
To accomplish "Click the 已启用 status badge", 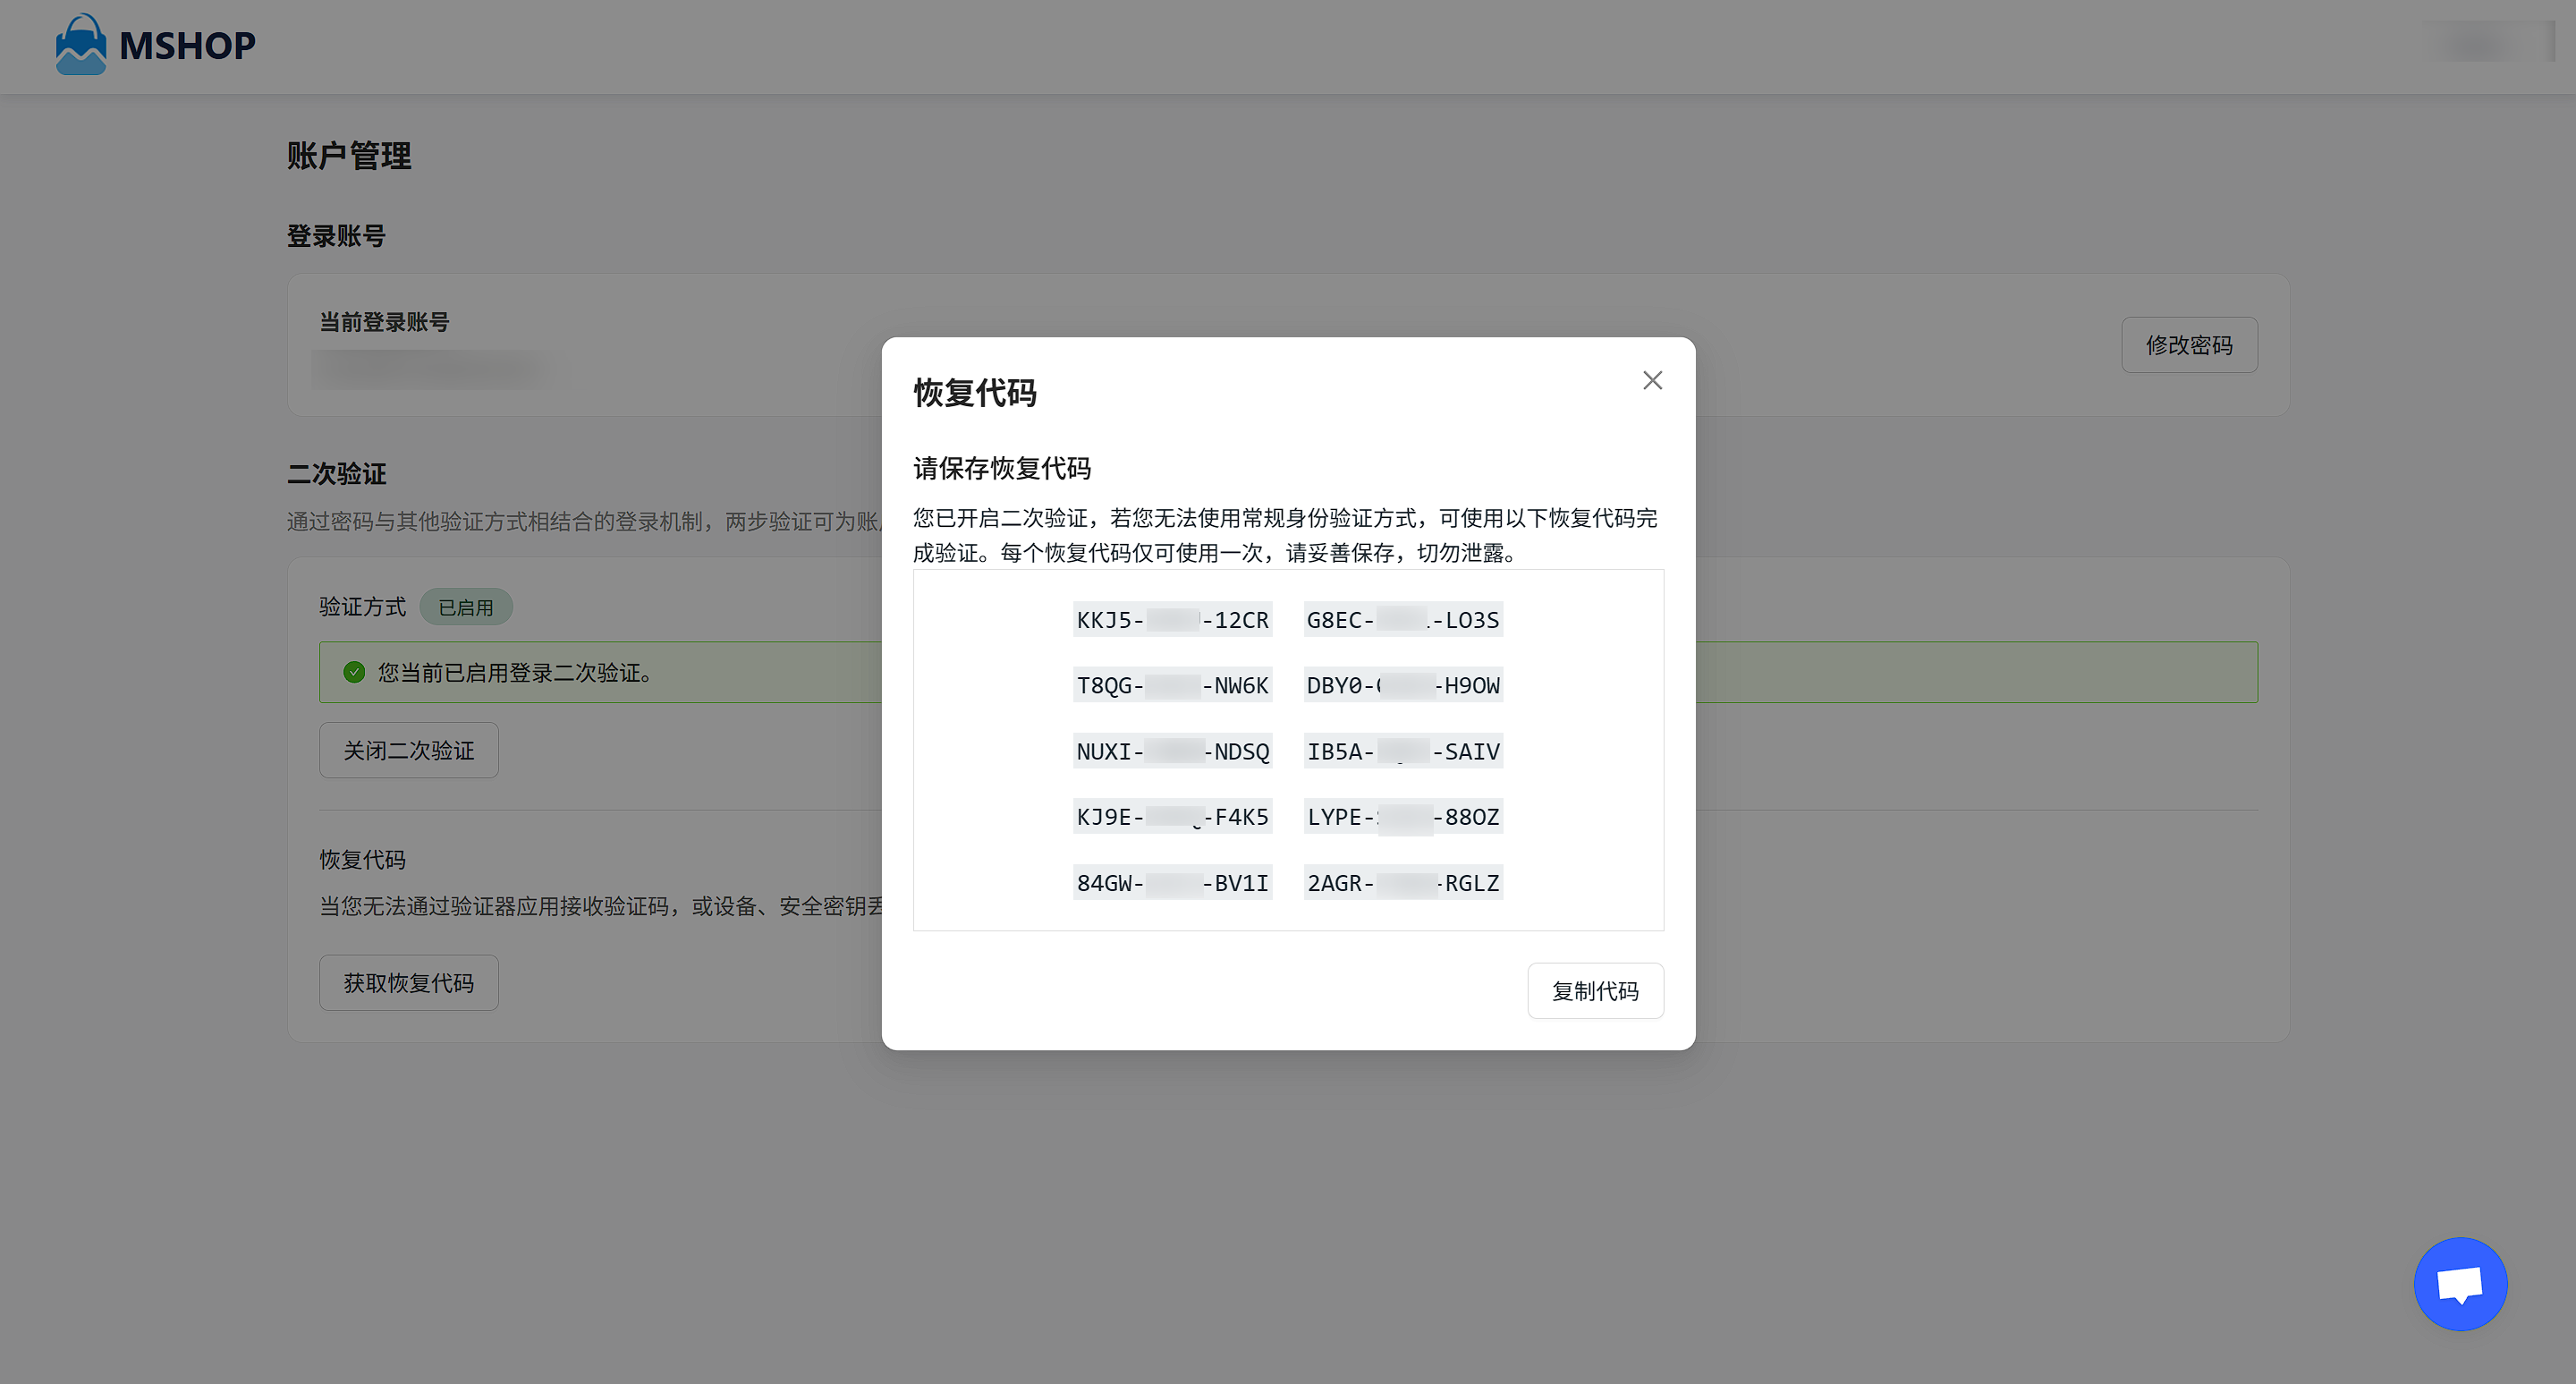I will click(x=465, y=607).
